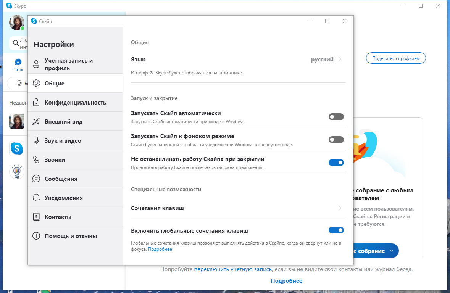The image size is (450, 293).
Task: Expand Сочетания клавиш chevron arrow
Action: [x=340, y=208]
